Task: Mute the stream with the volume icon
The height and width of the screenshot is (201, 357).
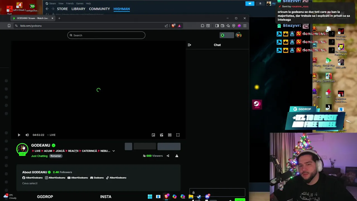Action: click(27, 135)
